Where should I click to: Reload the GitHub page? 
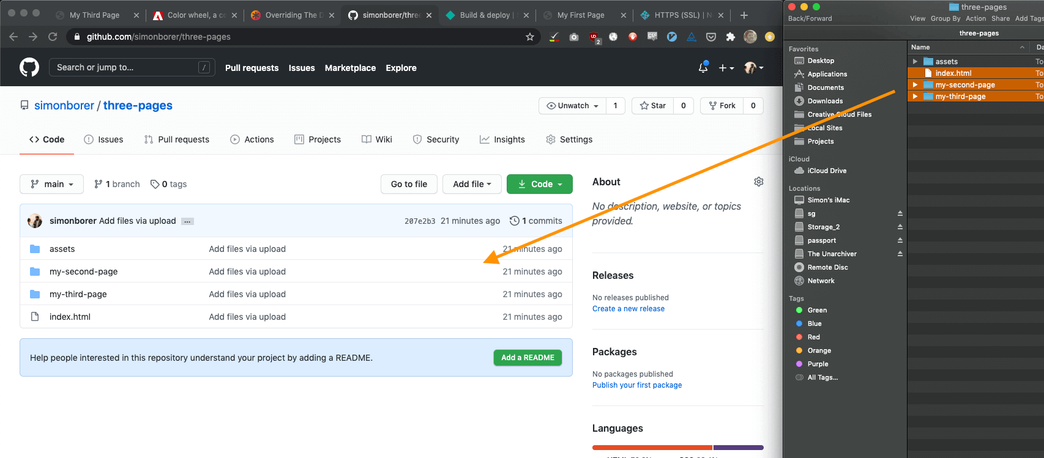(53, 37)
